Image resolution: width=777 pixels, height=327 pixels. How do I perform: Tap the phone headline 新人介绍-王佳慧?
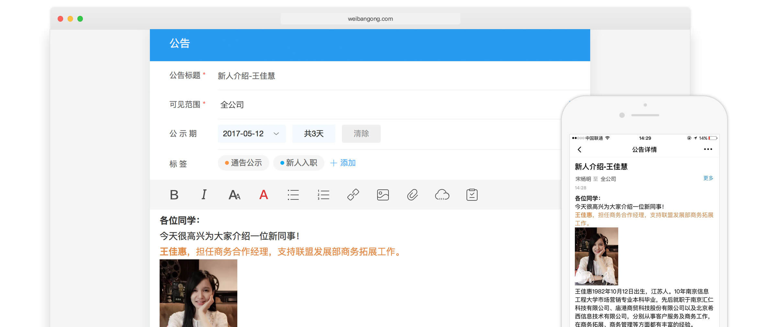click(601, 167)
